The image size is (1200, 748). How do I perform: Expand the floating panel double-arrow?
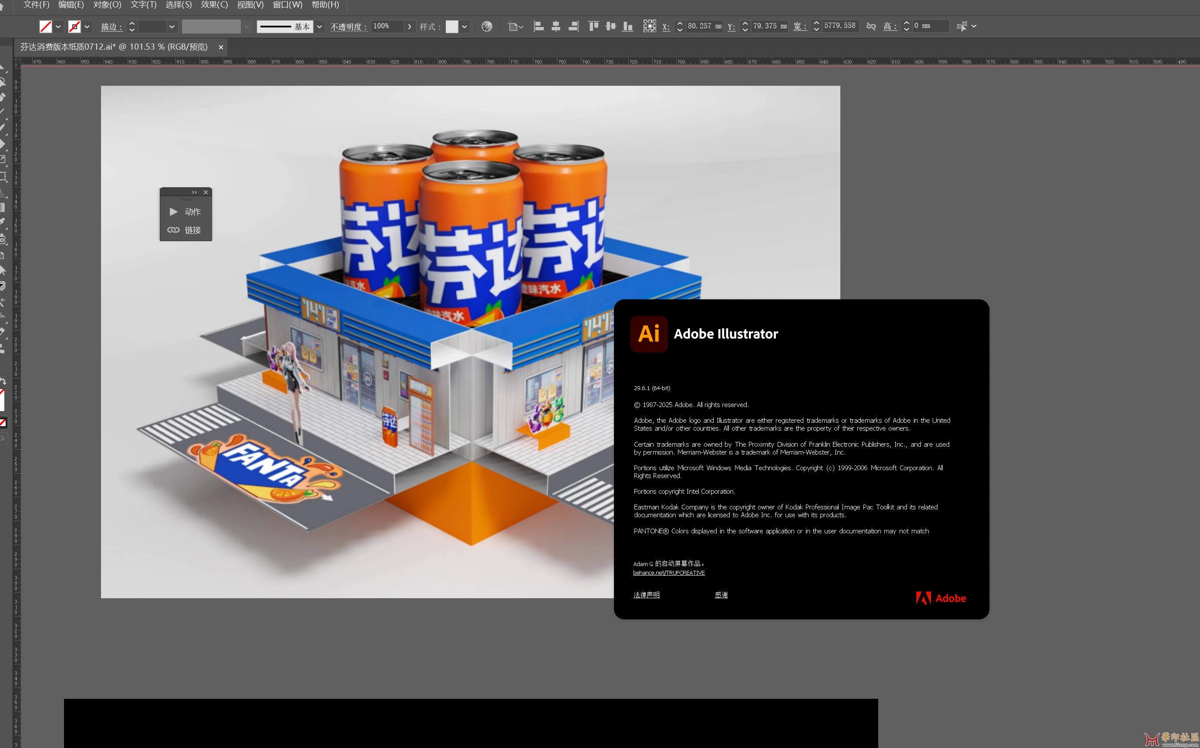tap(194, 192)
